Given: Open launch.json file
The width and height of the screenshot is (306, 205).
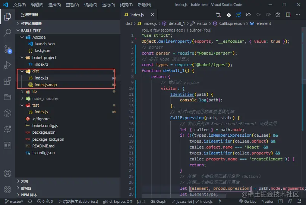Looking at the screenshot, I should [x=44, y=44].
